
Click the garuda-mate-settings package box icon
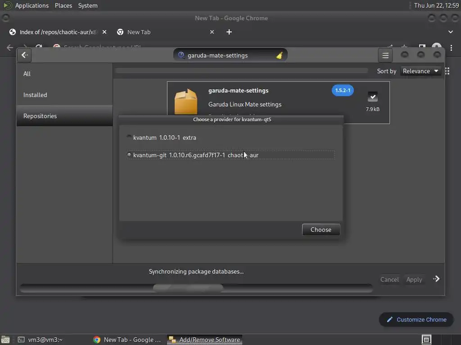coord(186,102)
